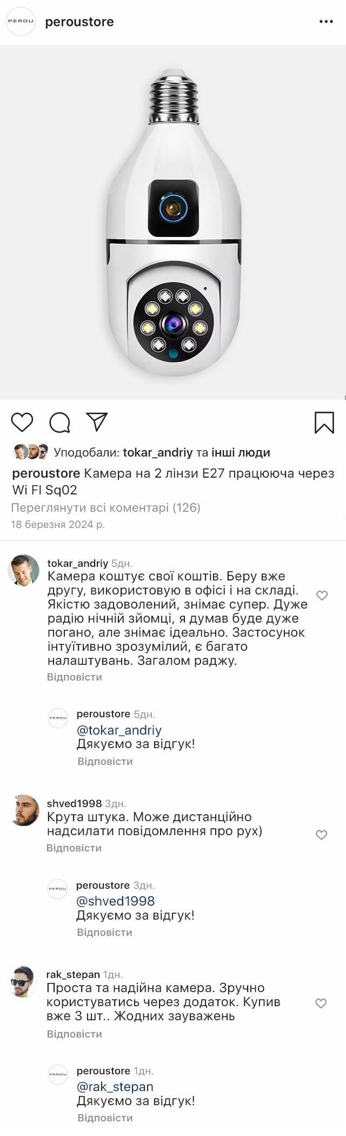Click the Perou profile logo in the header
The height and width of the screenshot is (1136, 346).
pos(21,22)
